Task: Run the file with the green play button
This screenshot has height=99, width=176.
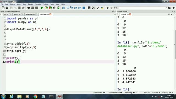Action: pos(42,8)
